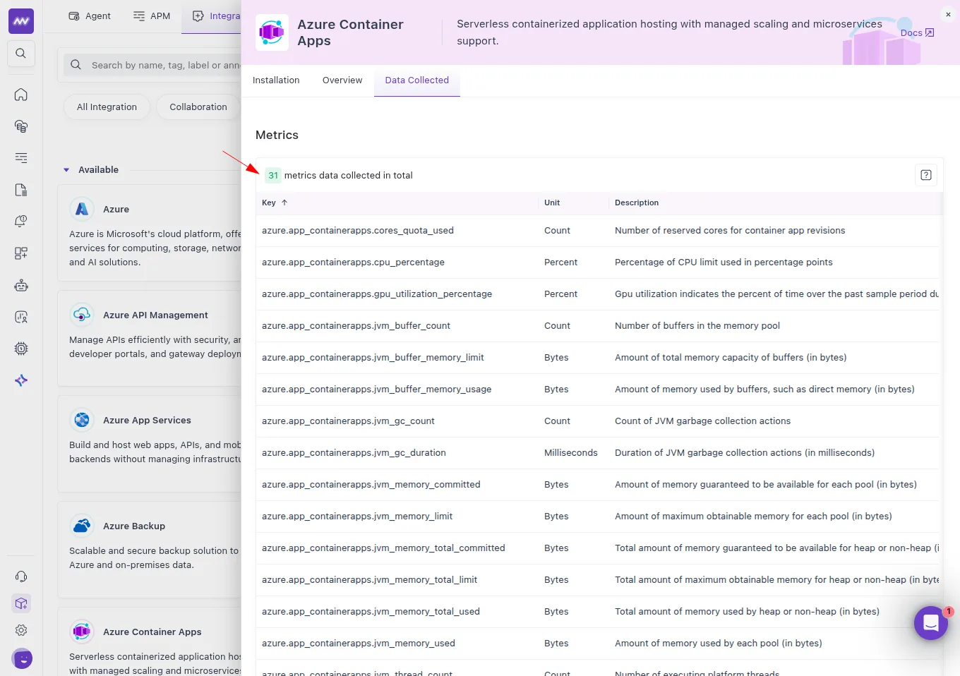The width and height of the screenshot is (960, 676).
Task: Open the headset support sidebar icon
Action: click(21, 577)
